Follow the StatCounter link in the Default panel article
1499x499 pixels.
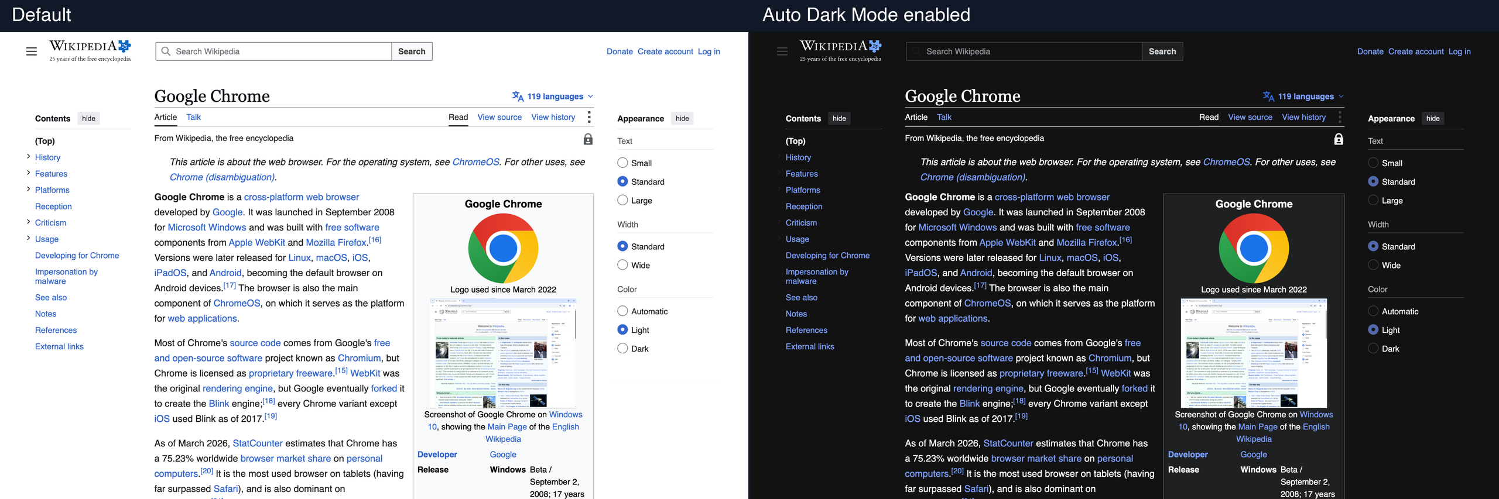coord(258,443)
